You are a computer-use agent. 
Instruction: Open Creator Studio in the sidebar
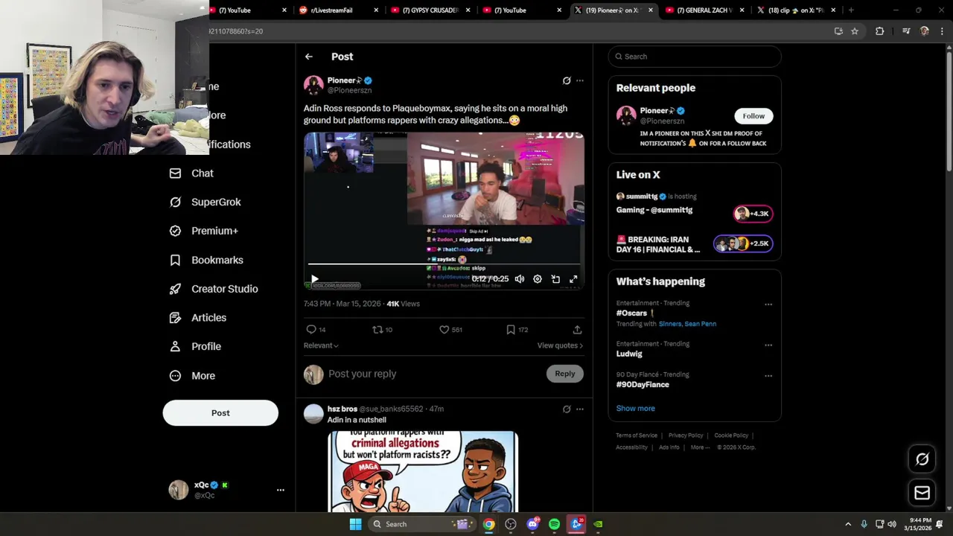pos(214,289)
